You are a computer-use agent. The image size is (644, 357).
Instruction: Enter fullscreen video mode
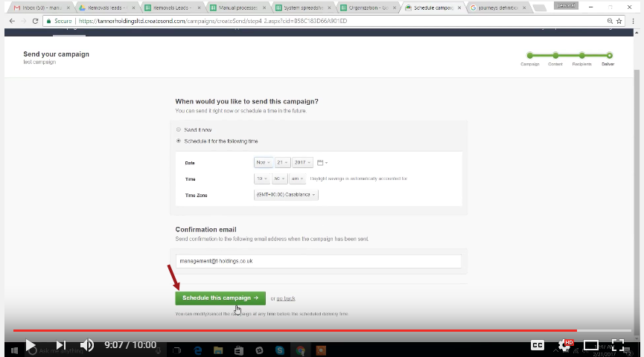click(618, 345)
